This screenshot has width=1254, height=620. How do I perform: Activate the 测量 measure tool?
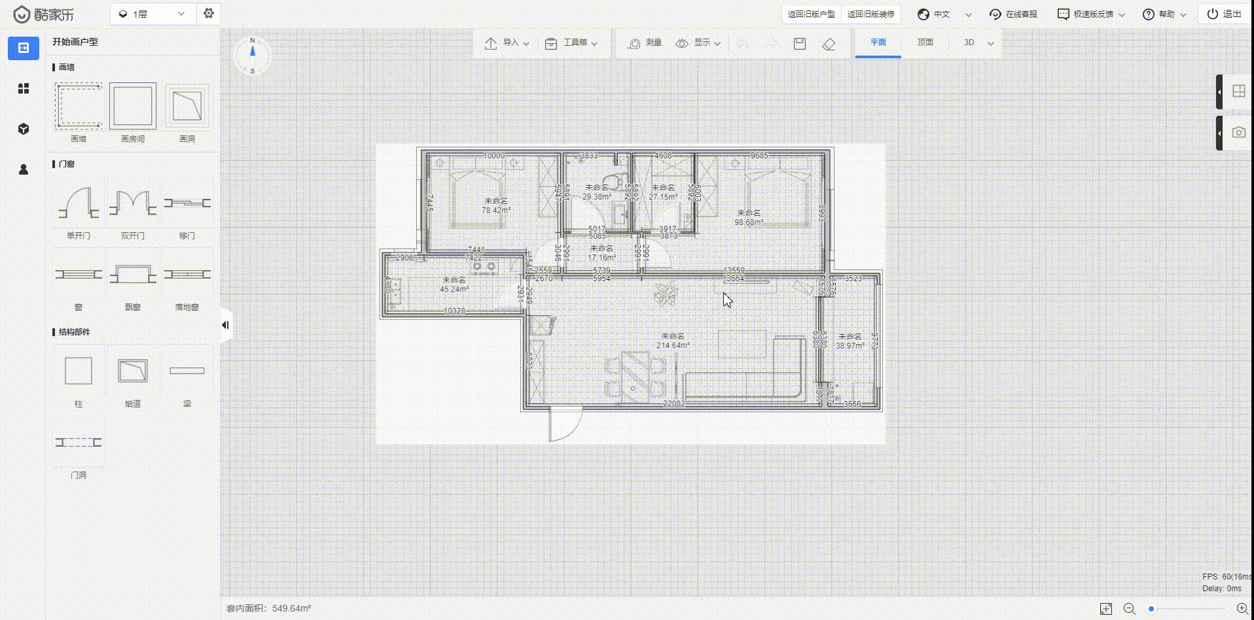645,43
